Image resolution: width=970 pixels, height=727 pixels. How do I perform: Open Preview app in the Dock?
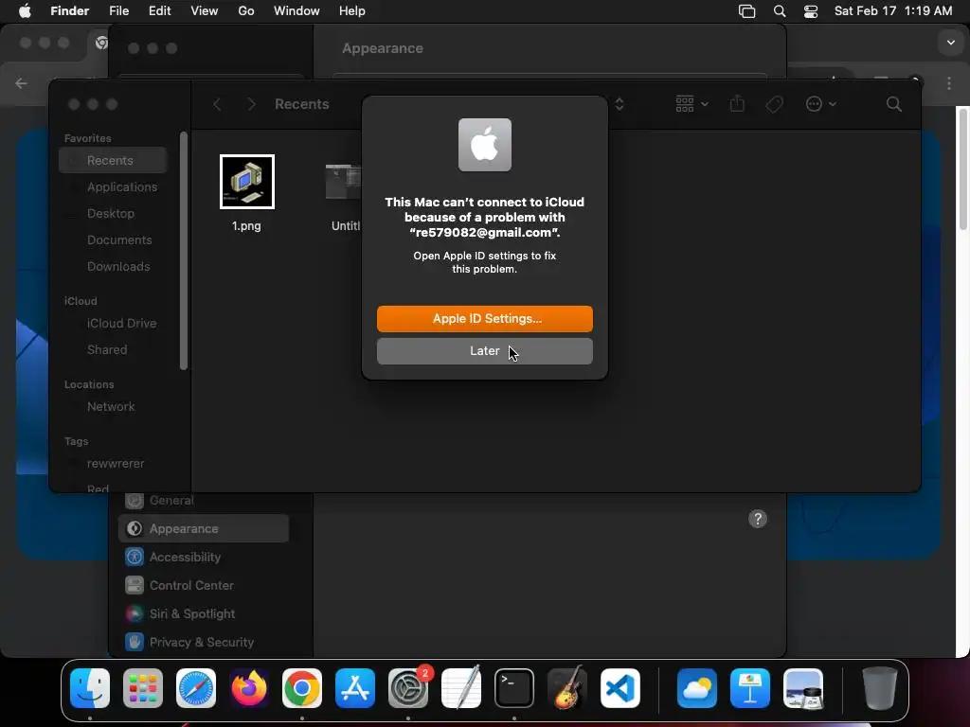tap(803, 688)
